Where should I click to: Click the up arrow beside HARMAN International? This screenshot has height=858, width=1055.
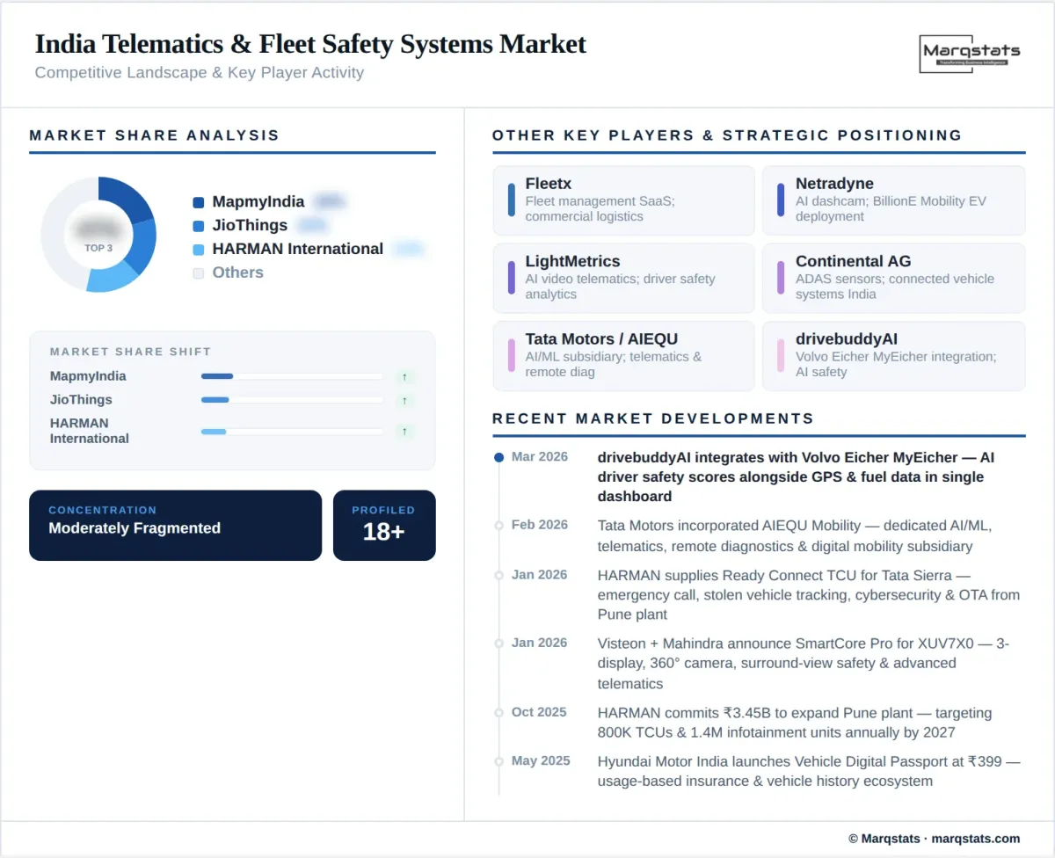click(405, 431)
